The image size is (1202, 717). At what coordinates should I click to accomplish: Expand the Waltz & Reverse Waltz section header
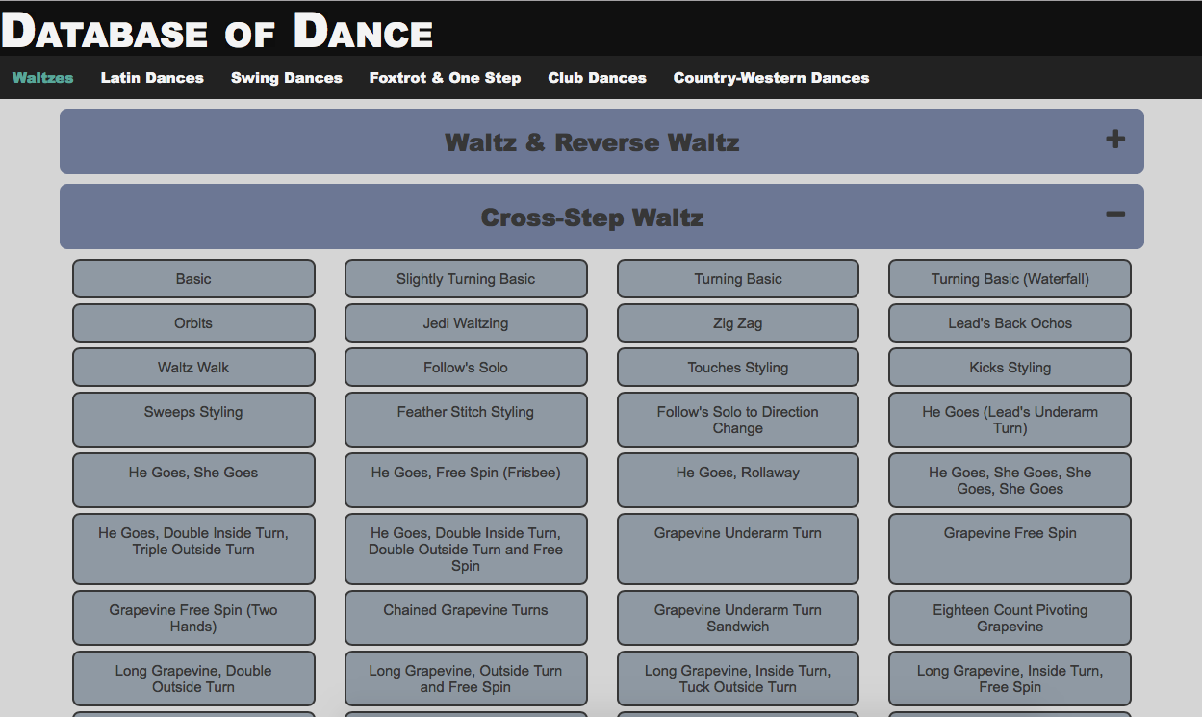tap(592, 142)
